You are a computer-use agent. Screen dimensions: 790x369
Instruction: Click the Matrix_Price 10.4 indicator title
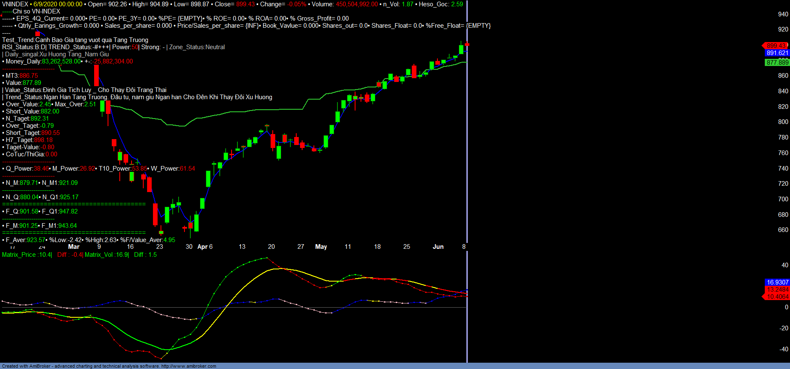27,255
